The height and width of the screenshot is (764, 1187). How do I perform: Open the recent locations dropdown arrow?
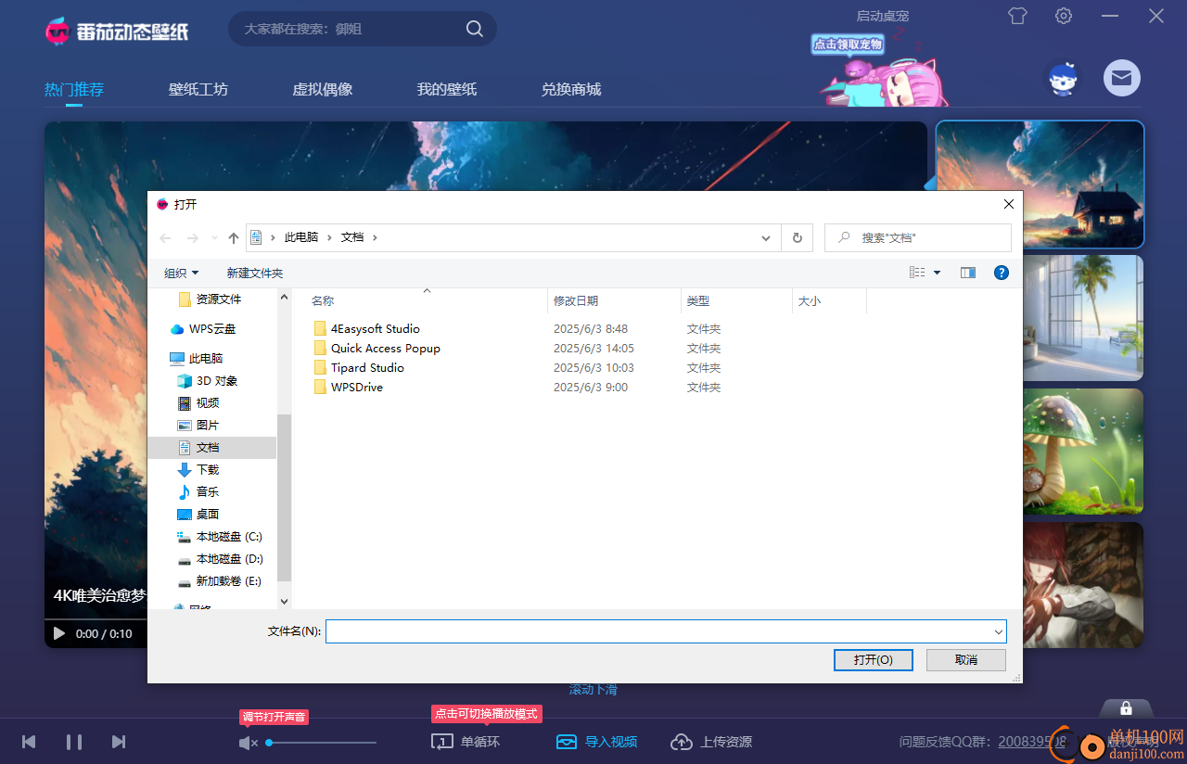coord(215,238)
